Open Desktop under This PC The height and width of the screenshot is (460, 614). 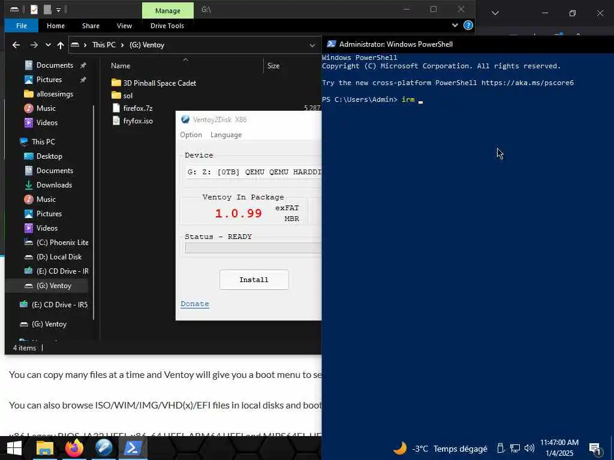tap(49, 156)
